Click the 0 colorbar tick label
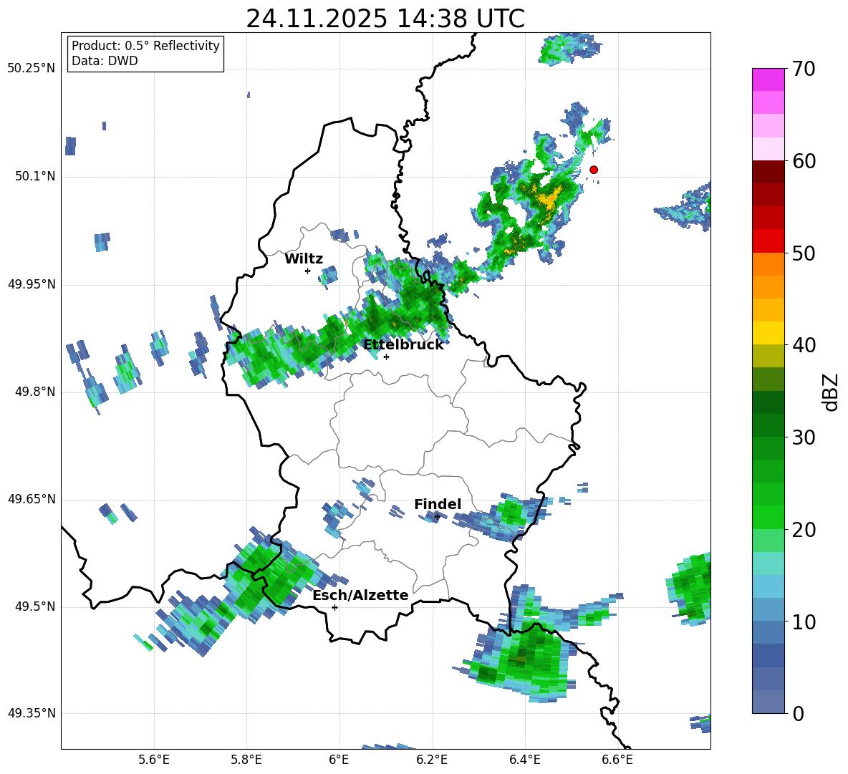 tap(798, 713)
